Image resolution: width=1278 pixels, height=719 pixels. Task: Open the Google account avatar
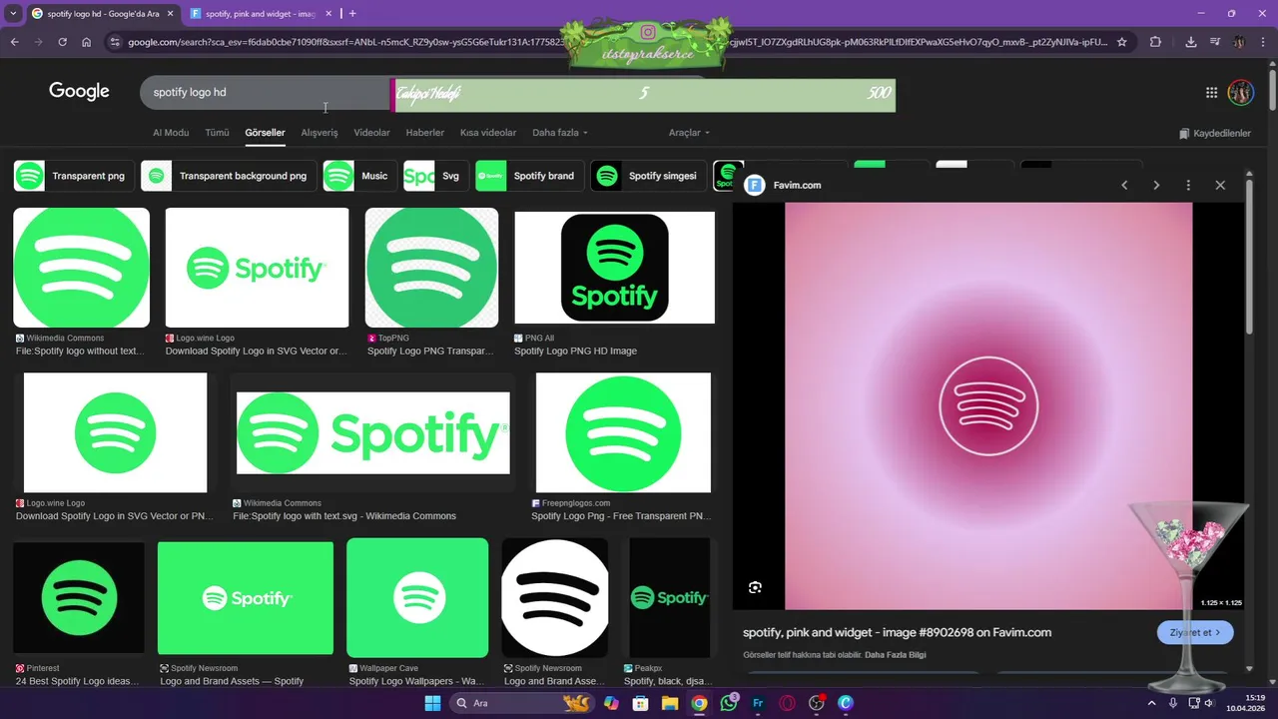click(1241, 93)
